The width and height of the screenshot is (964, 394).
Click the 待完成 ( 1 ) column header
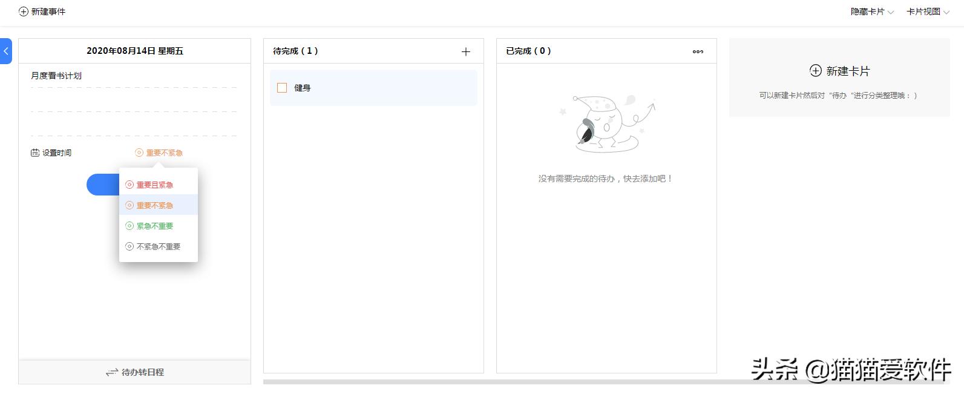(x=295, y=51)
